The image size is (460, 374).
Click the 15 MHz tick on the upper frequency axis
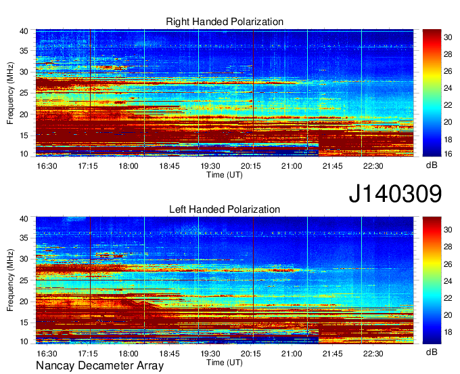[x=24, y=136]
